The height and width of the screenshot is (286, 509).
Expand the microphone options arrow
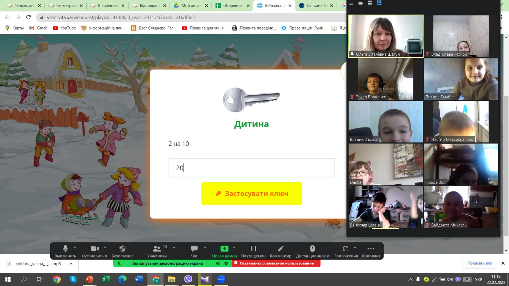pyautogui.click(x=75, y=247)
